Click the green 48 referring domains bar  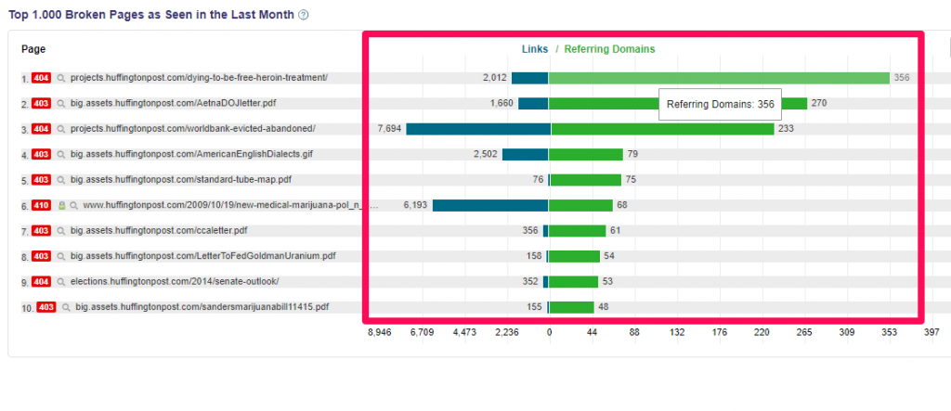[x=572, y=307]
